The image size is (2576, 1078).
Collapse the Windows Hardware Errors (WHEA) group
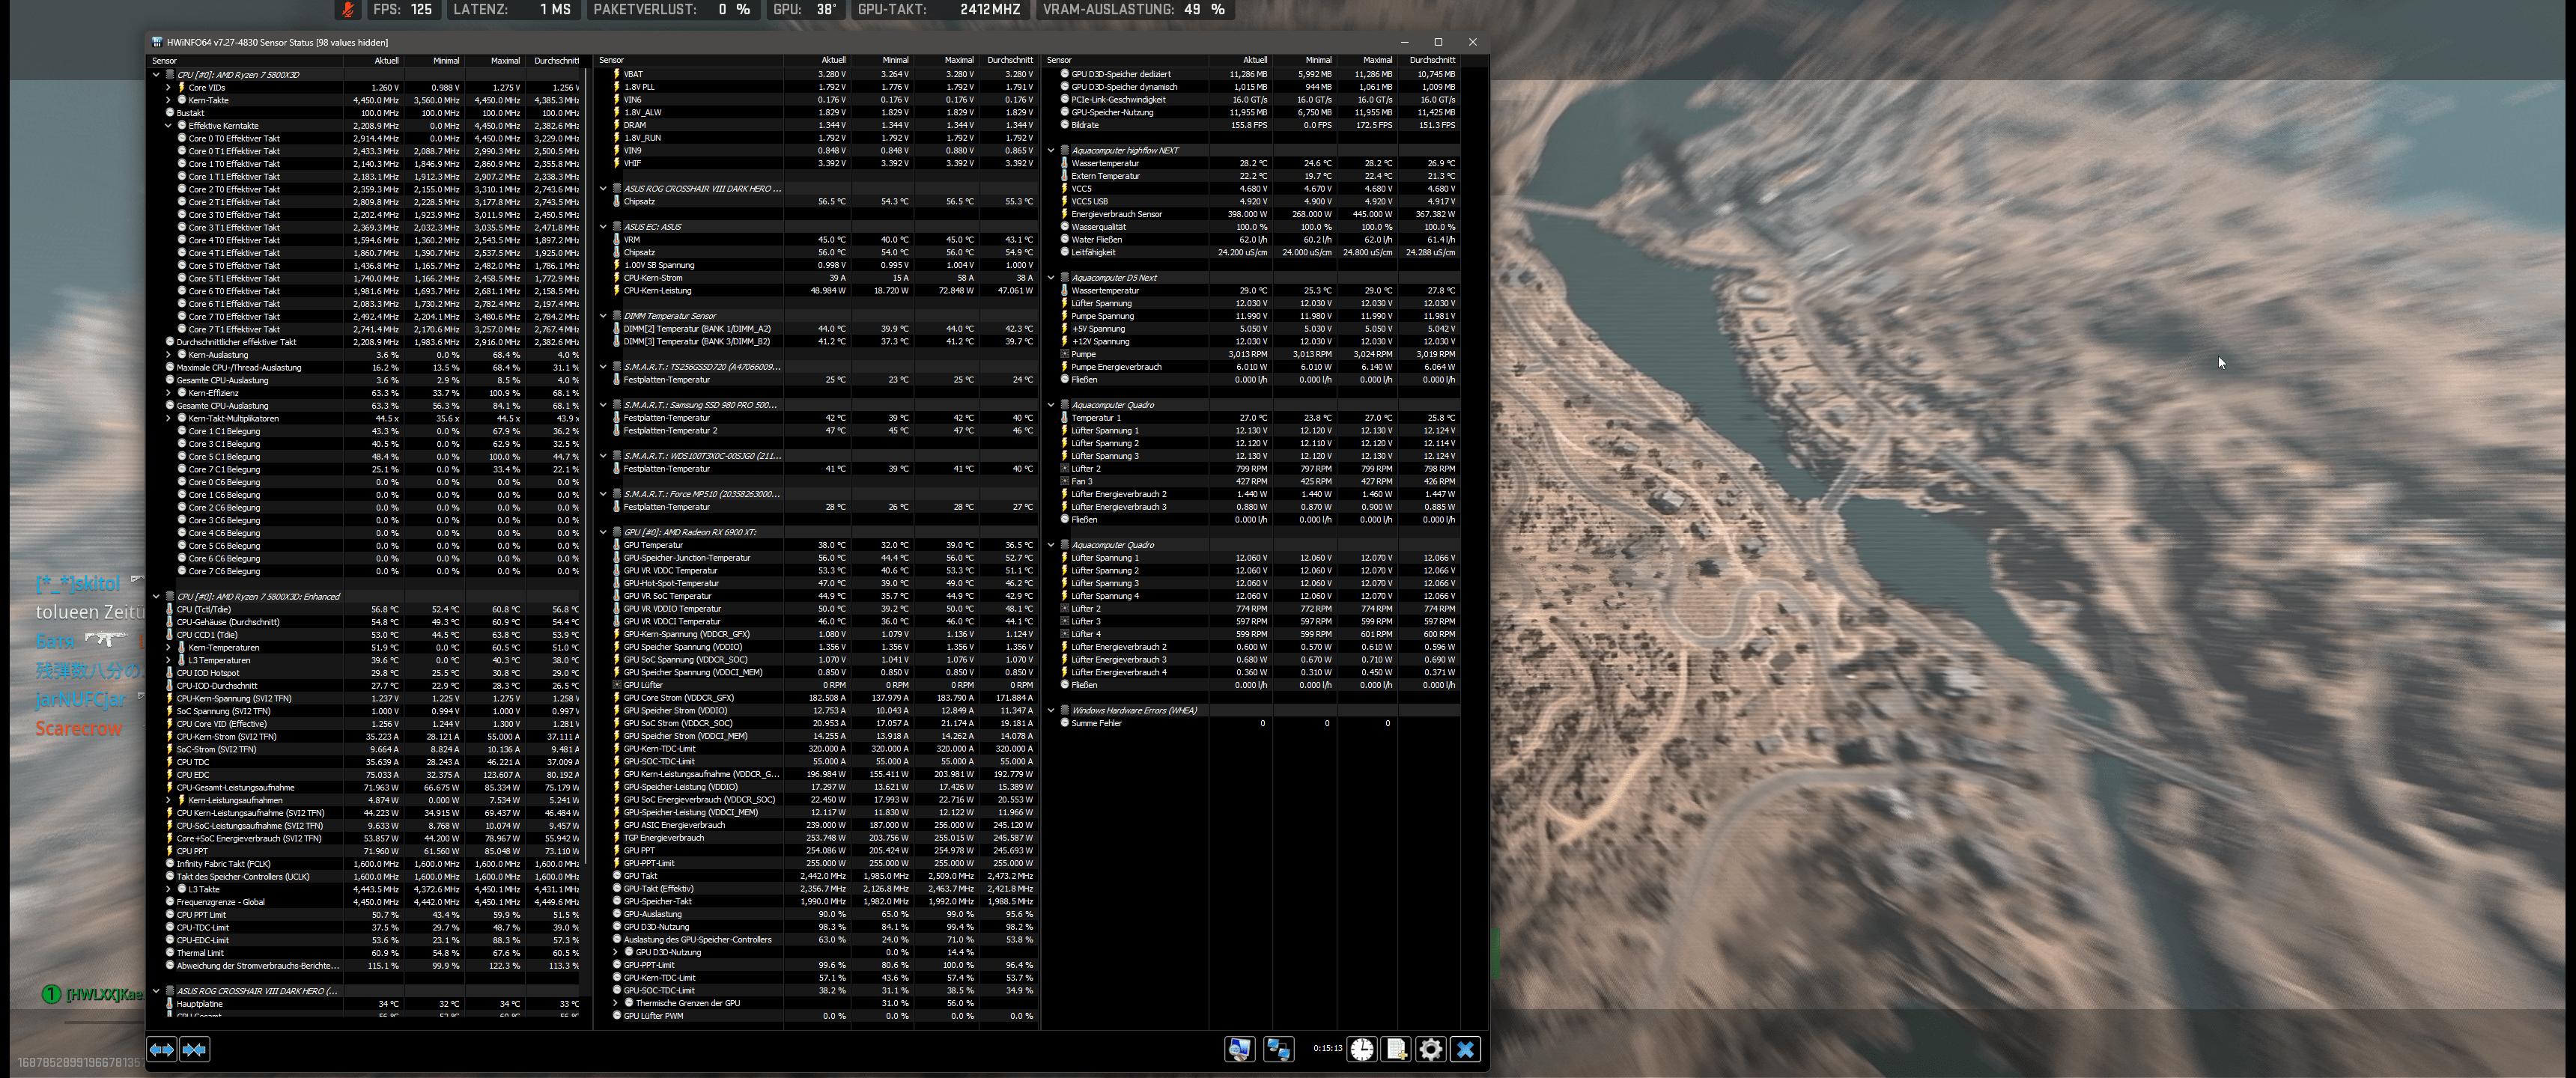1051,710
